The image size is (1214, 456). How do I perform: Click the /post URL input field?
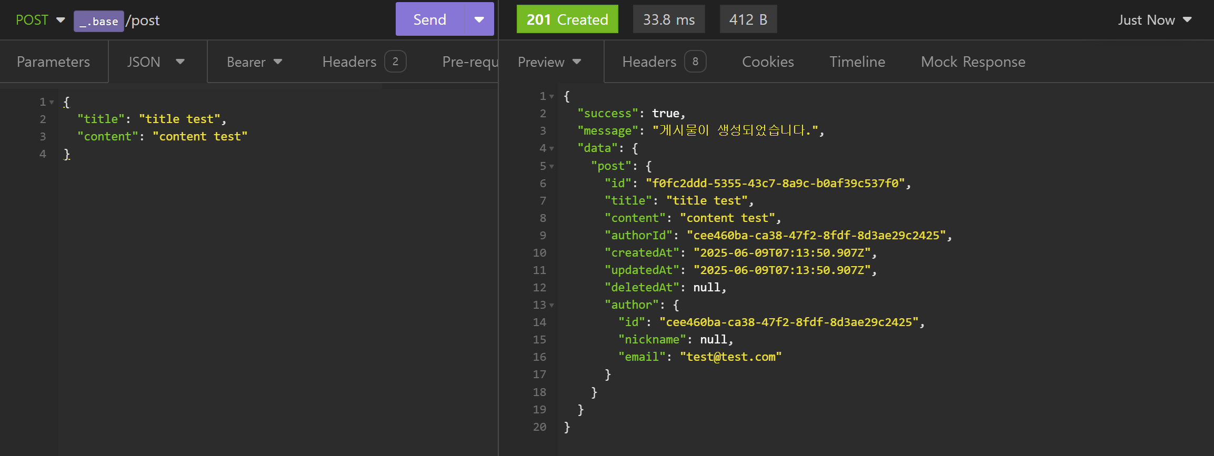coord(143,21)
